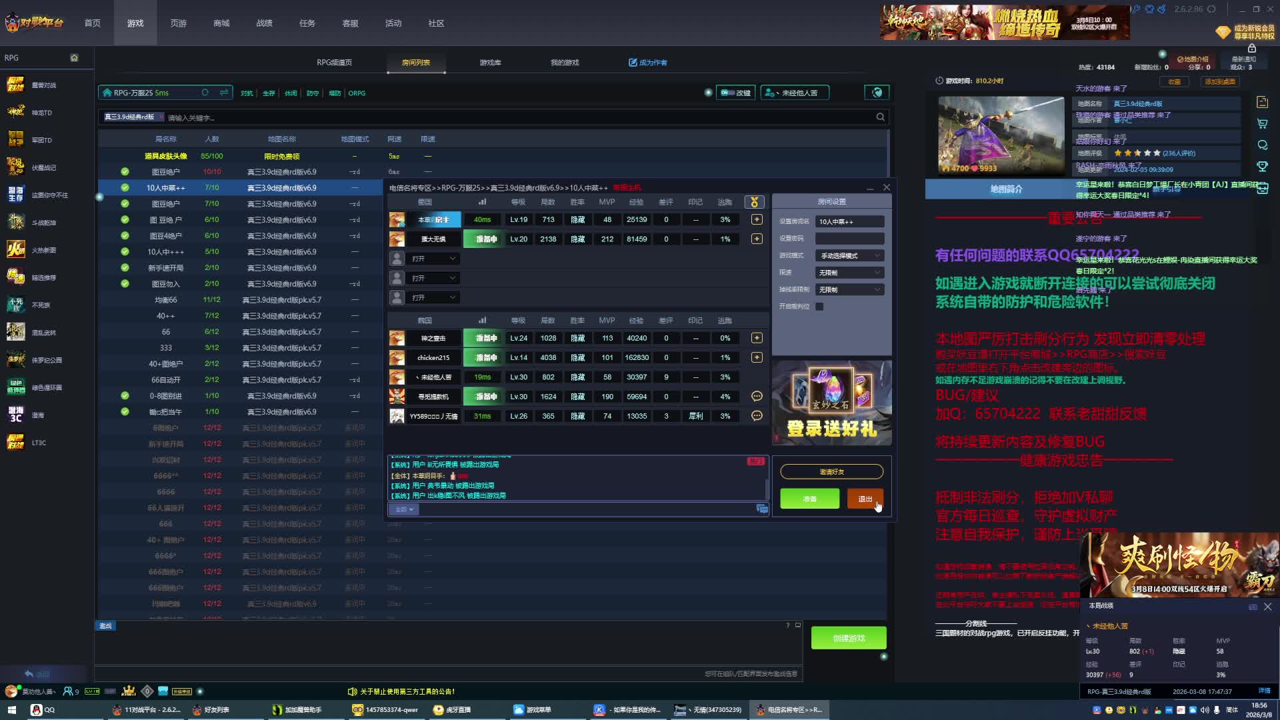Expand the first empty slot 打开 dropdown
This screenshot has height=720, width=1280.
click(x=433, y=259)
